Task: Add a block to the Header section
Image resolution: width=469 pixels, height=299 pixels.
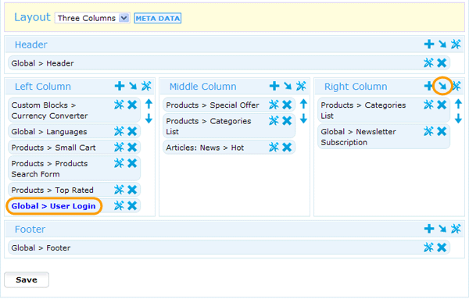Action: pos(429,44)
